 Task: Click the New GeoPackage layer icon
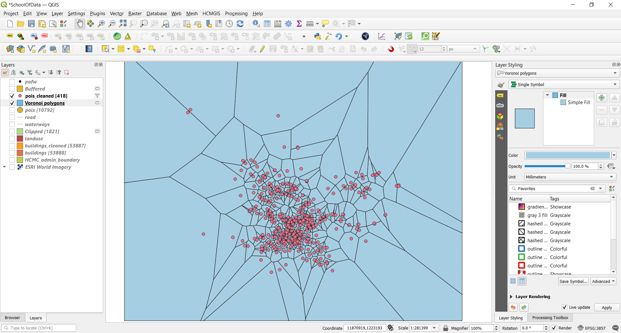pos(21,49)
